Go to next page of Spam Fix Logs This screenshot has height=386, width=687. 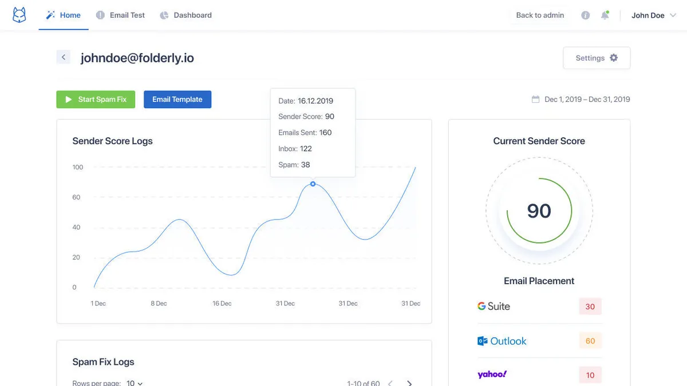click(x=409, y=383)
